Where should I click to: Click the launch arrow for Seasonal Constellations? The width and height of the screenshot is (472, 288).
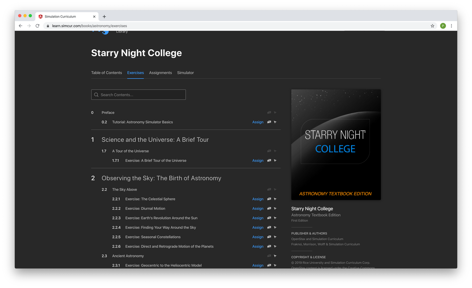[275, 237]
